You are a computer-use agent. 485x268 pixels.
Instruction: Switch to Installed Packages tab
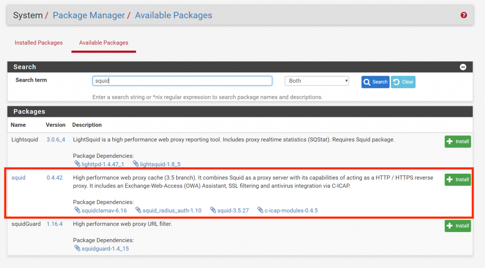click(x=39, y=43)
